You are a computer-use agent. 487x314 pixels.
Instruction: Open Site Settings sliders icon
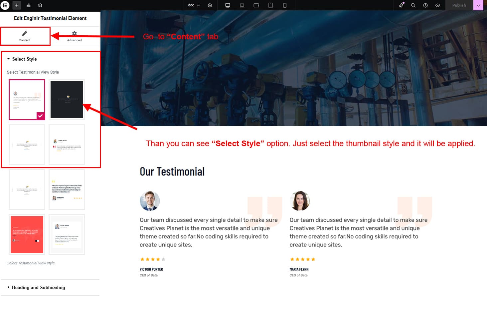coord(29,5)
